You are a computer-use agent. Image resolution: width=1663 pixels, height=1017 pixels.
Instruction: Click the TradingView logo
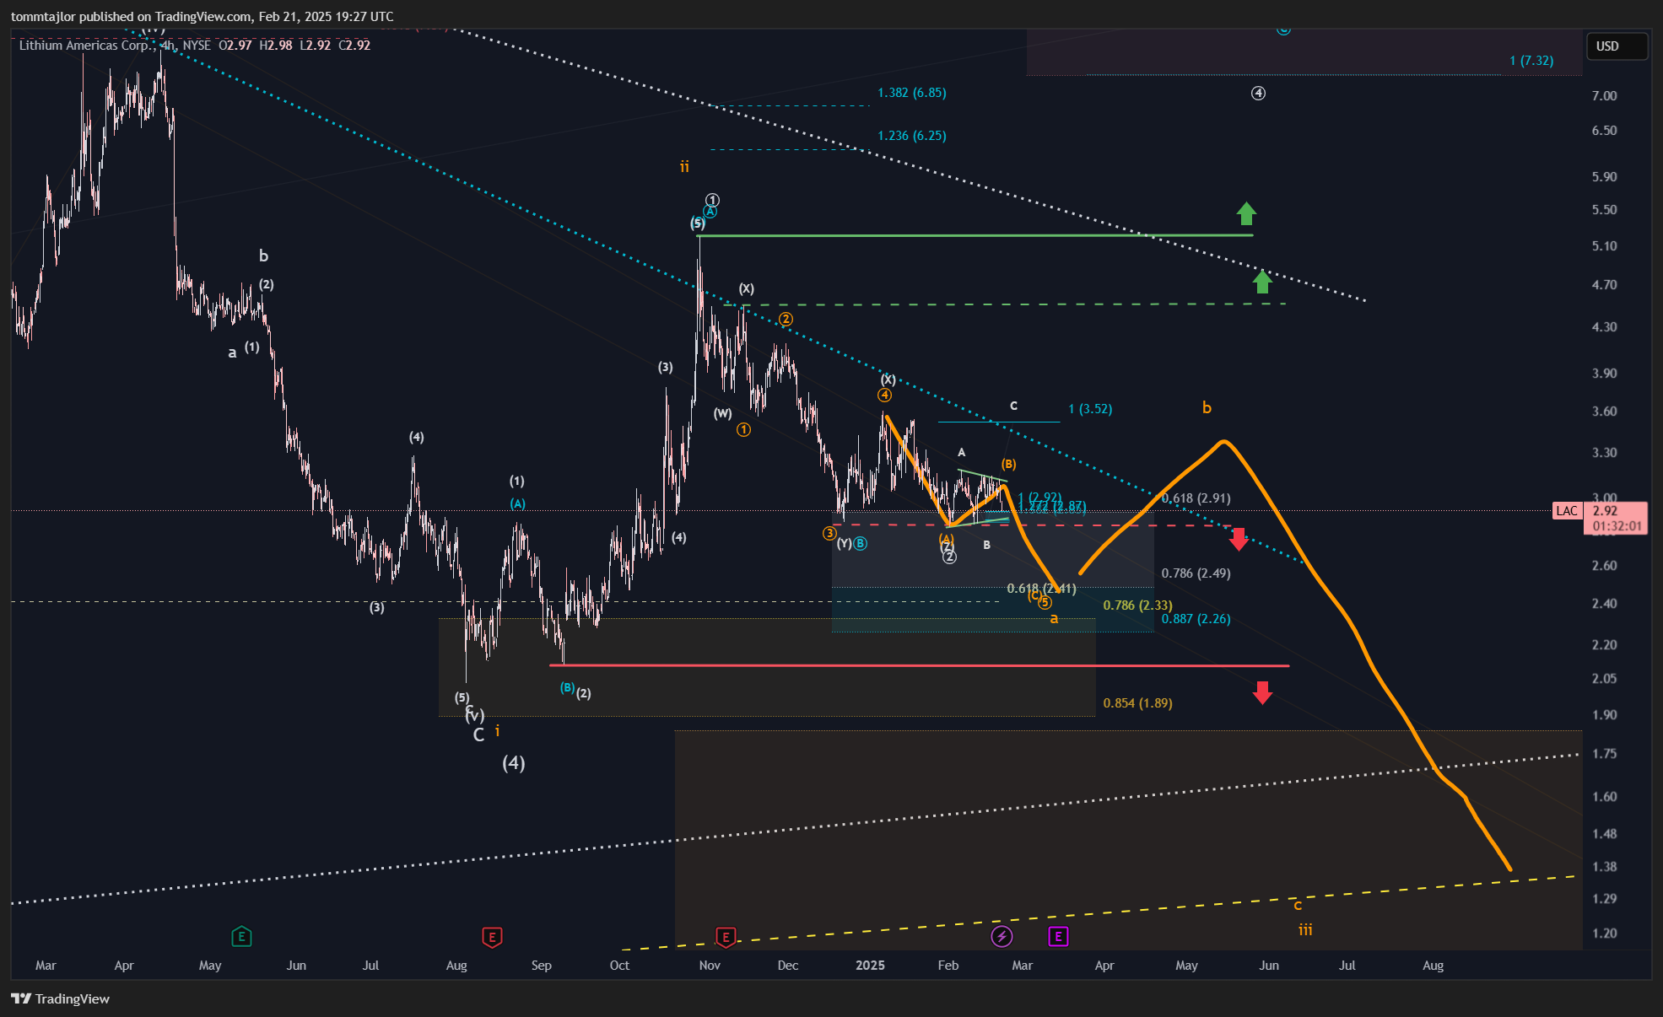click(x=61, y=998)
